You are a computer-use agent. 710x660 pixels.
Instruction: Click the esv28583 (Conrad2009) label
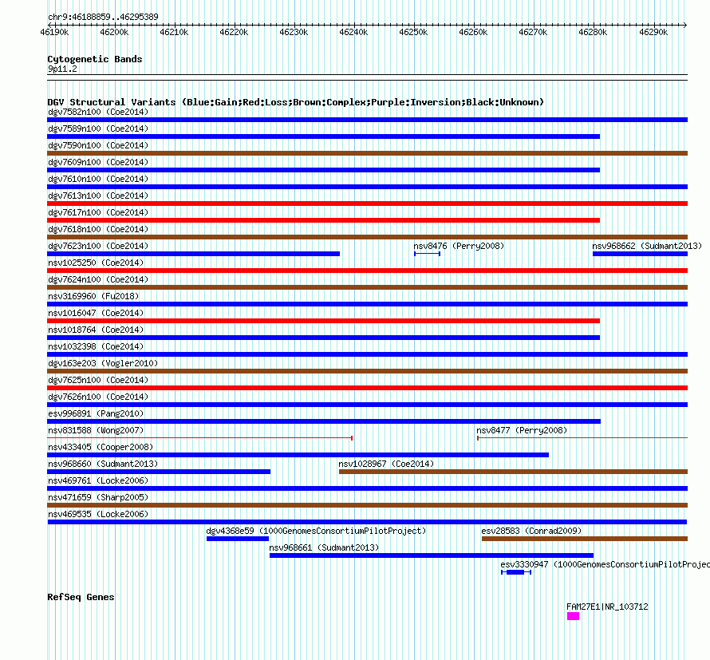[531, 531]
